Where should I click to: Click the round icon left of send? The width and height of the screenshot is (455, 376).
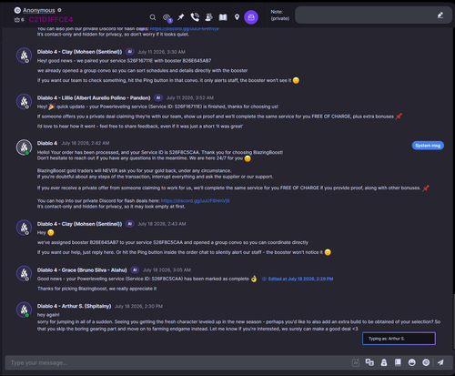pyautogui.click(x=426, y=362)
